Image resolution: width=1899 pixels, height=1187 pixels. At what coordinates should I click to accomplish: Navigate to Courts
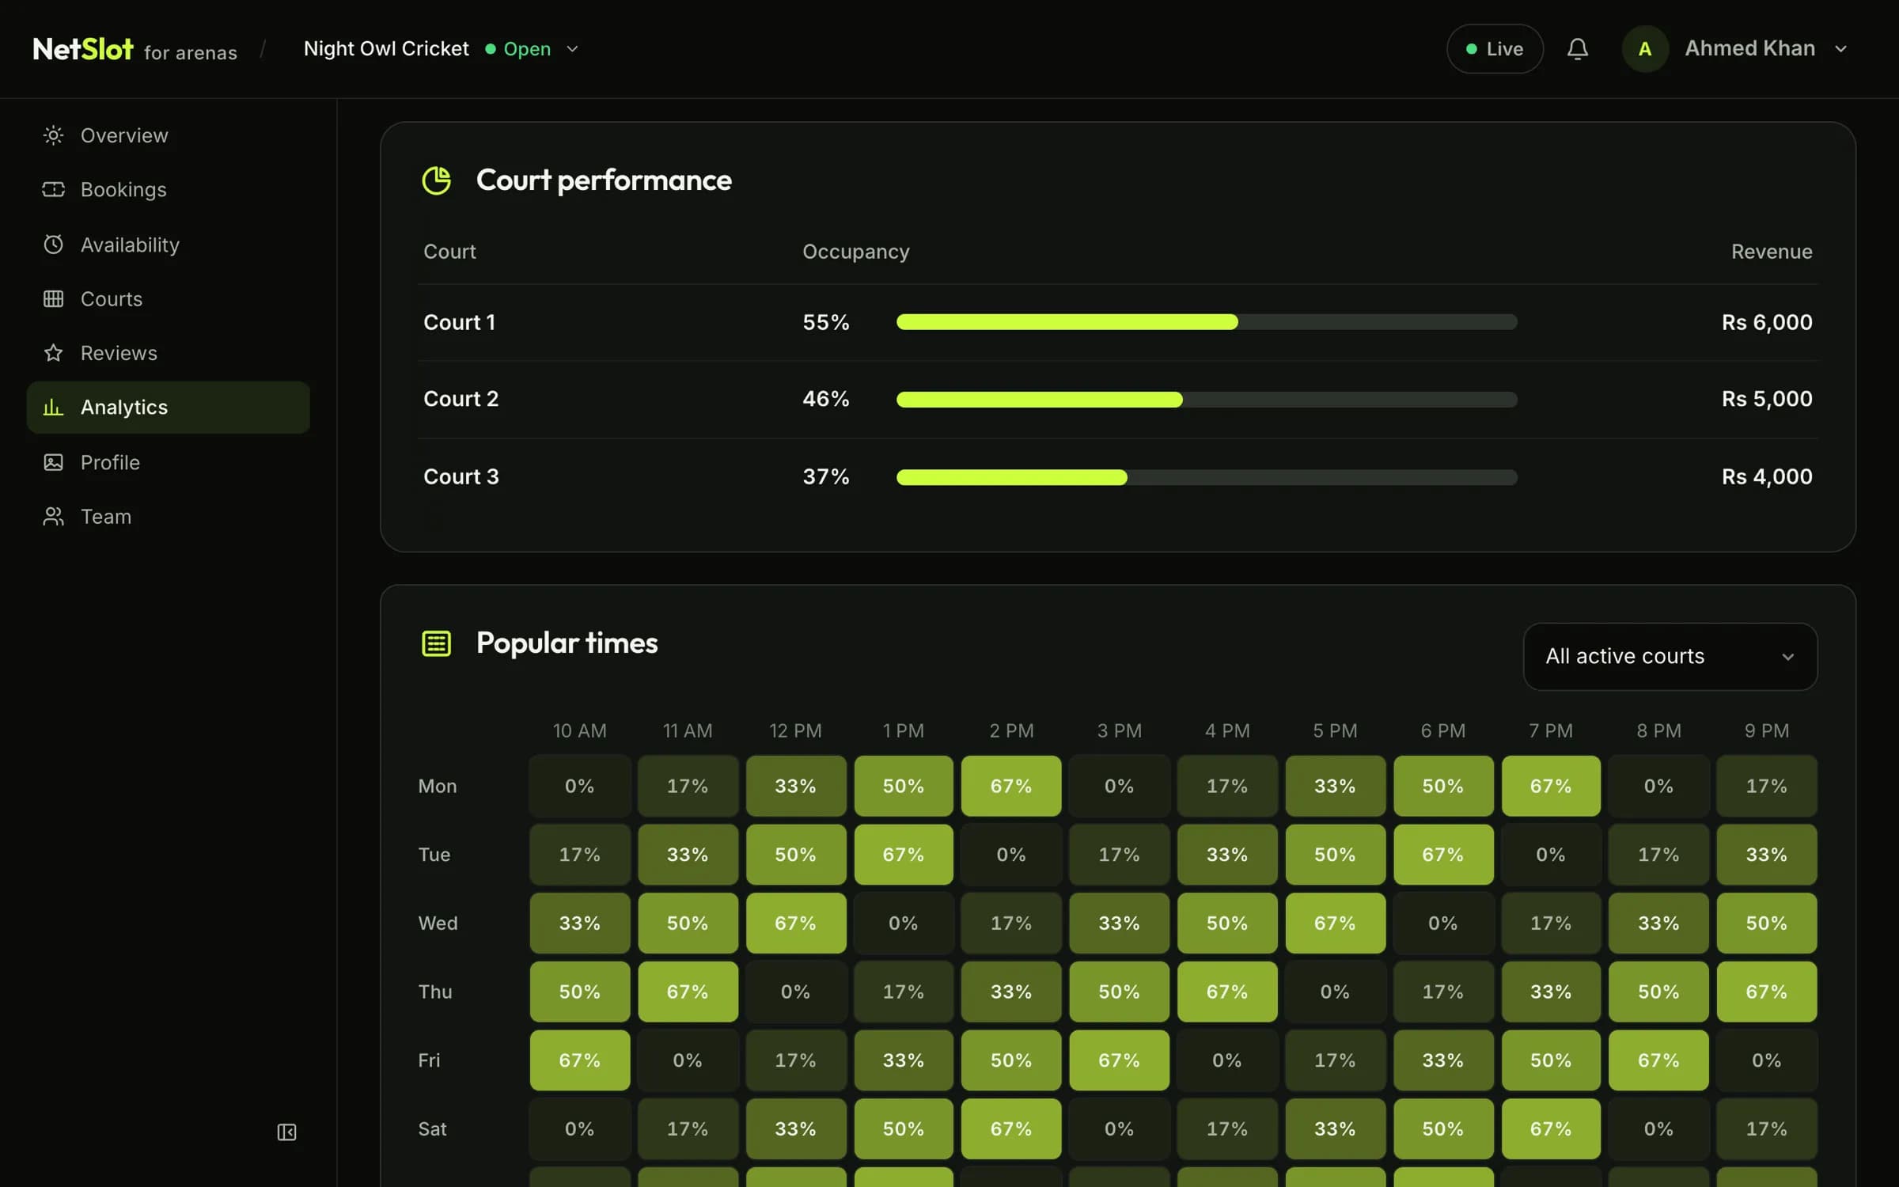[168, 299]
